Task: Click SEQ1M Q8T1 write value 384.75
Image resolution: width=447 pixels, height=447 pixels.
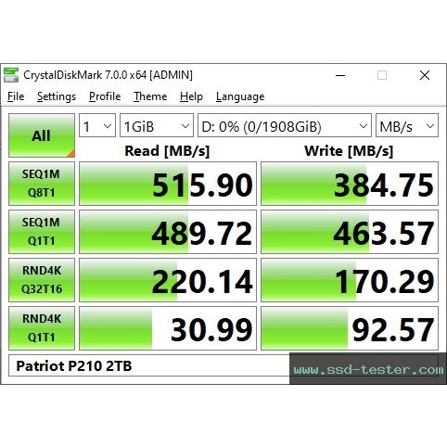Action: (350, 184)
